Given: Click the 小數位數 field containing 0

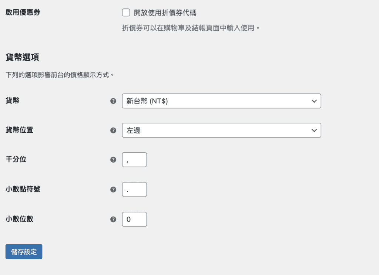Looking at the screenshot, I should 134,219.
